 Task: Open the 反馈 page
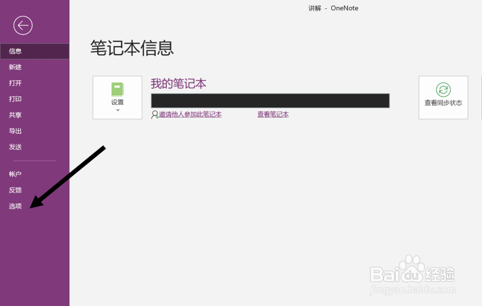pos(35,190)
